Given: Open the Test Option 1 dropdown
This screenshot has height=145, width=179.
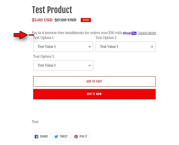Looking at the screenshot, I should pyautogui.click(x=63, y=46).
